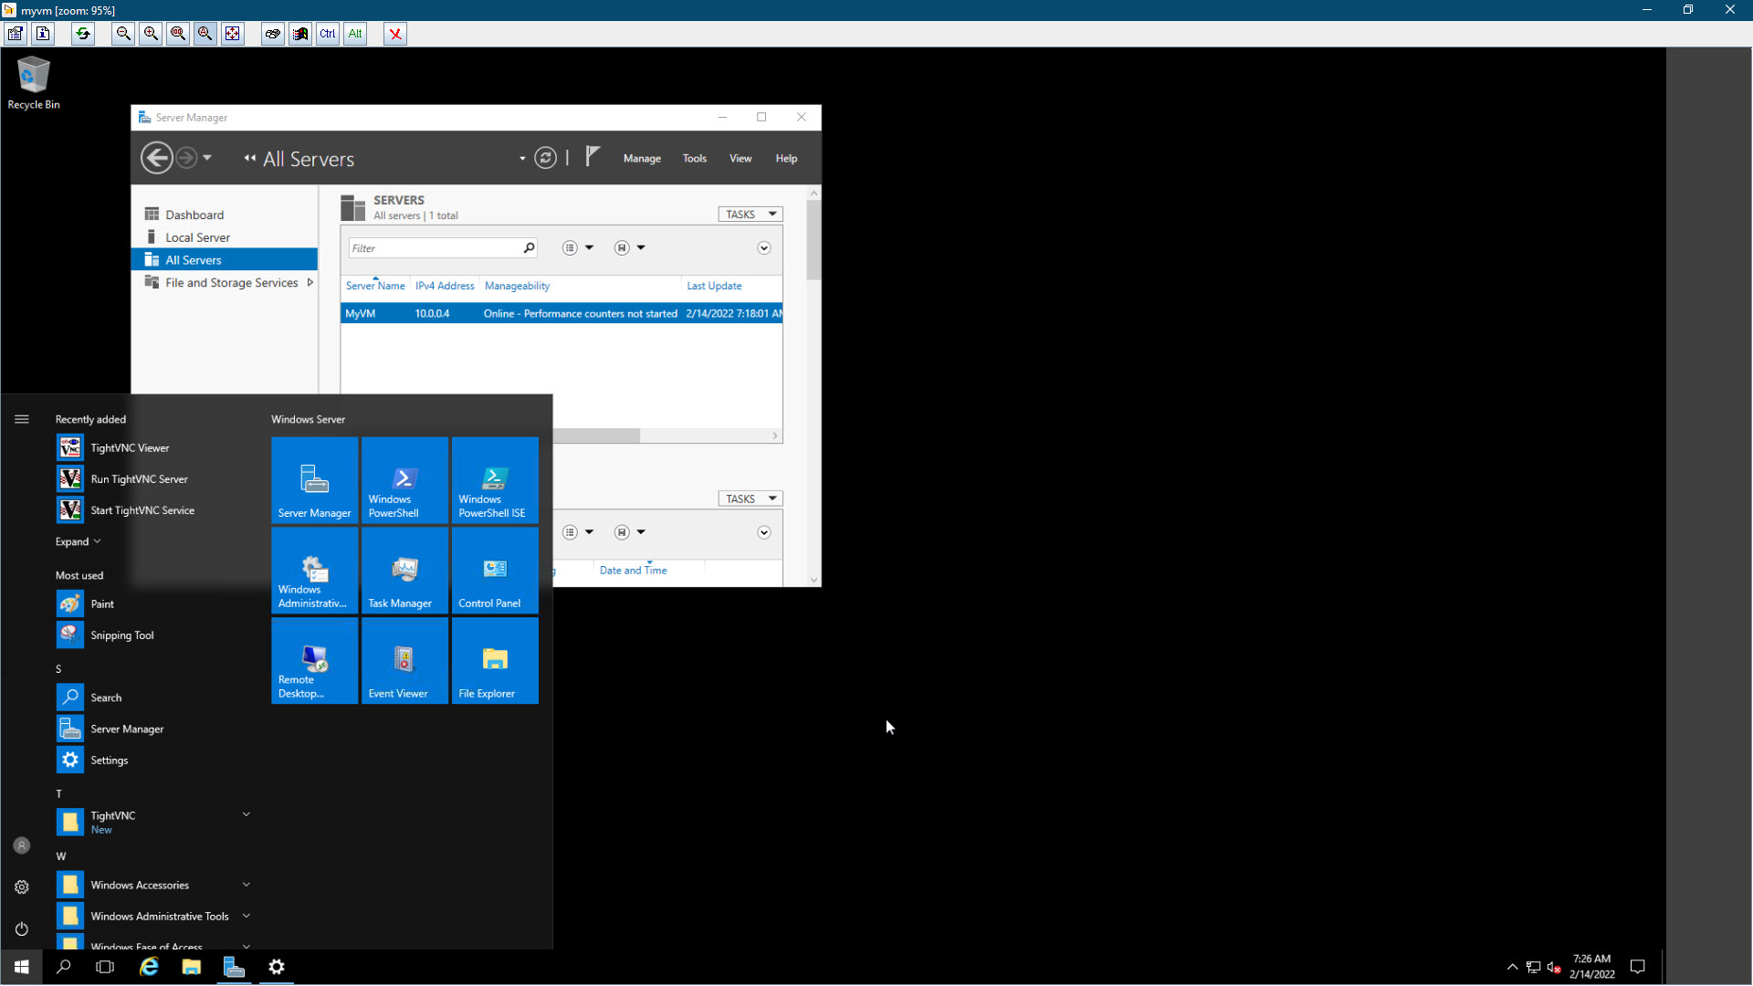This screenshot has height=986, width=1753.
Task: Disconnect VNC session with red X
Action: 395,34
